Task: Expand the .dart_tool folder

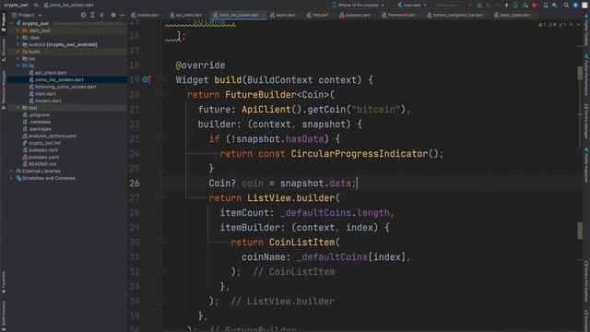Action: pos(18,30)
